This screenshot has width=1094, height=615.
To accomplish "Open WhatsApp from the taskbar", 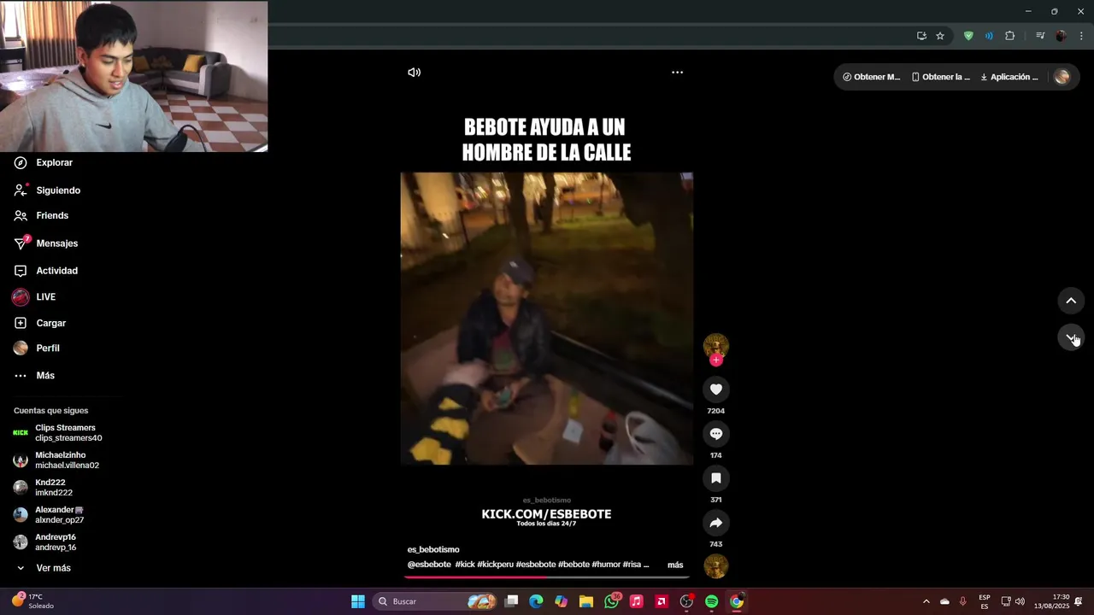I will (611, 601).
